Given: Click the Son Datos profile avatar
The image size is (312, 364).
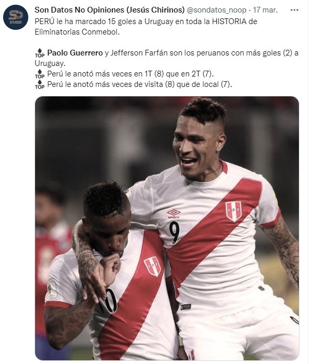Looking at the screenshot, I should coord(16,17).
